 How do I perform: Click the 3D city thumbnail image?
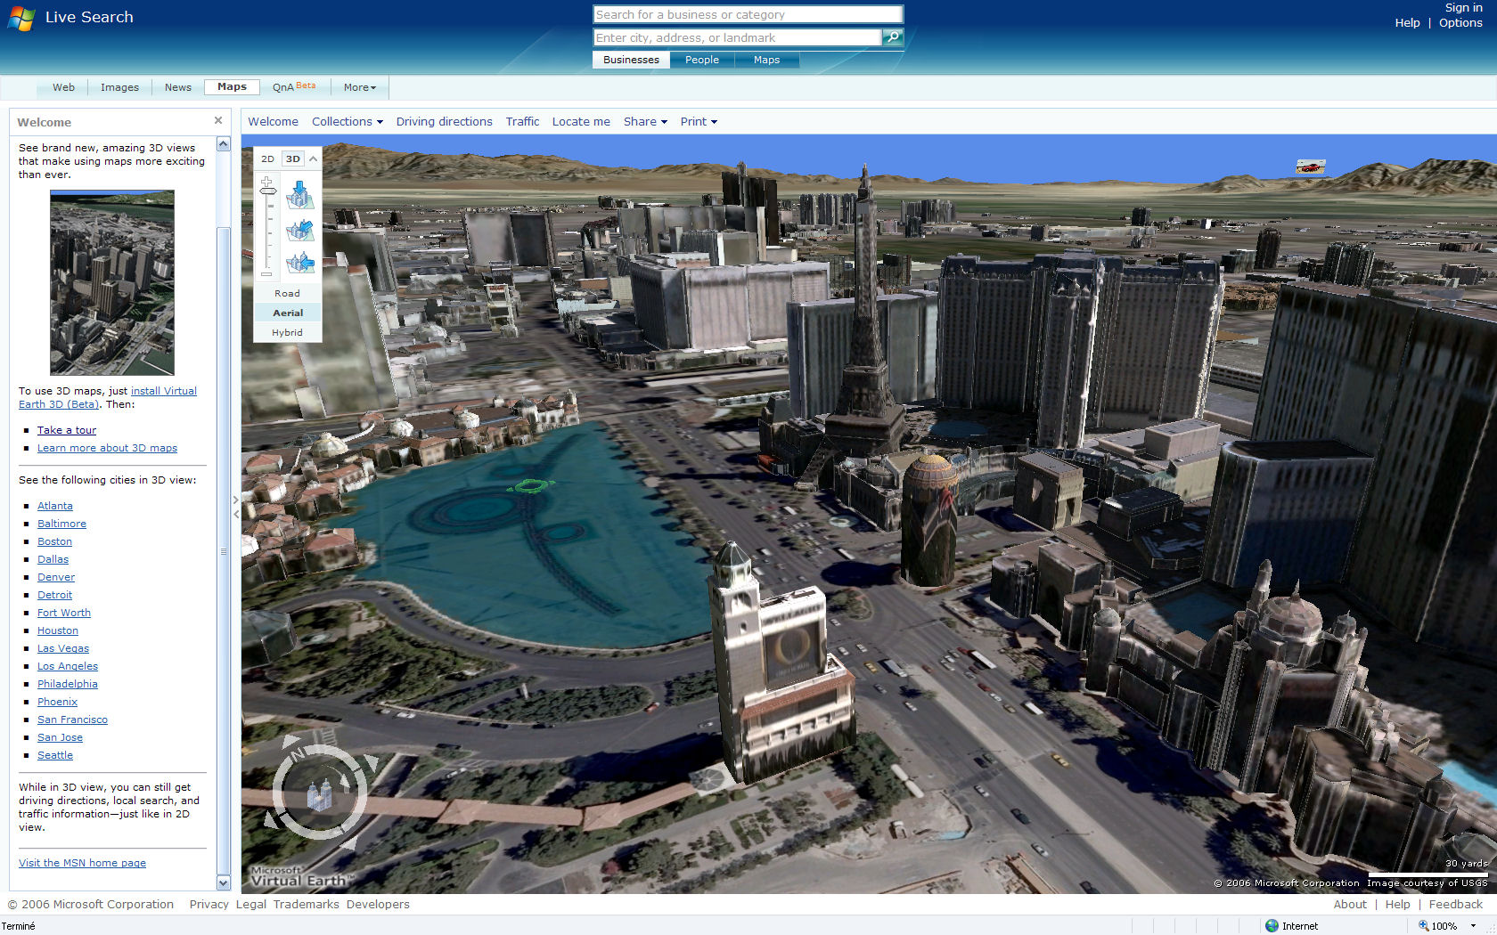coord(112,282)
